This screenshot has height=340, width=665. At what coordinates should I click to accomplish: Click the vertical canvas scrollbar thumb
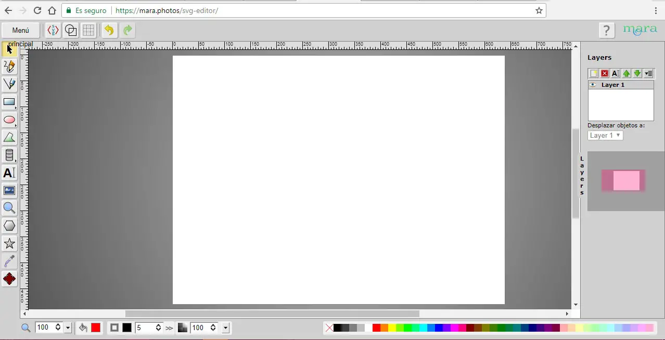pos(576,173)
